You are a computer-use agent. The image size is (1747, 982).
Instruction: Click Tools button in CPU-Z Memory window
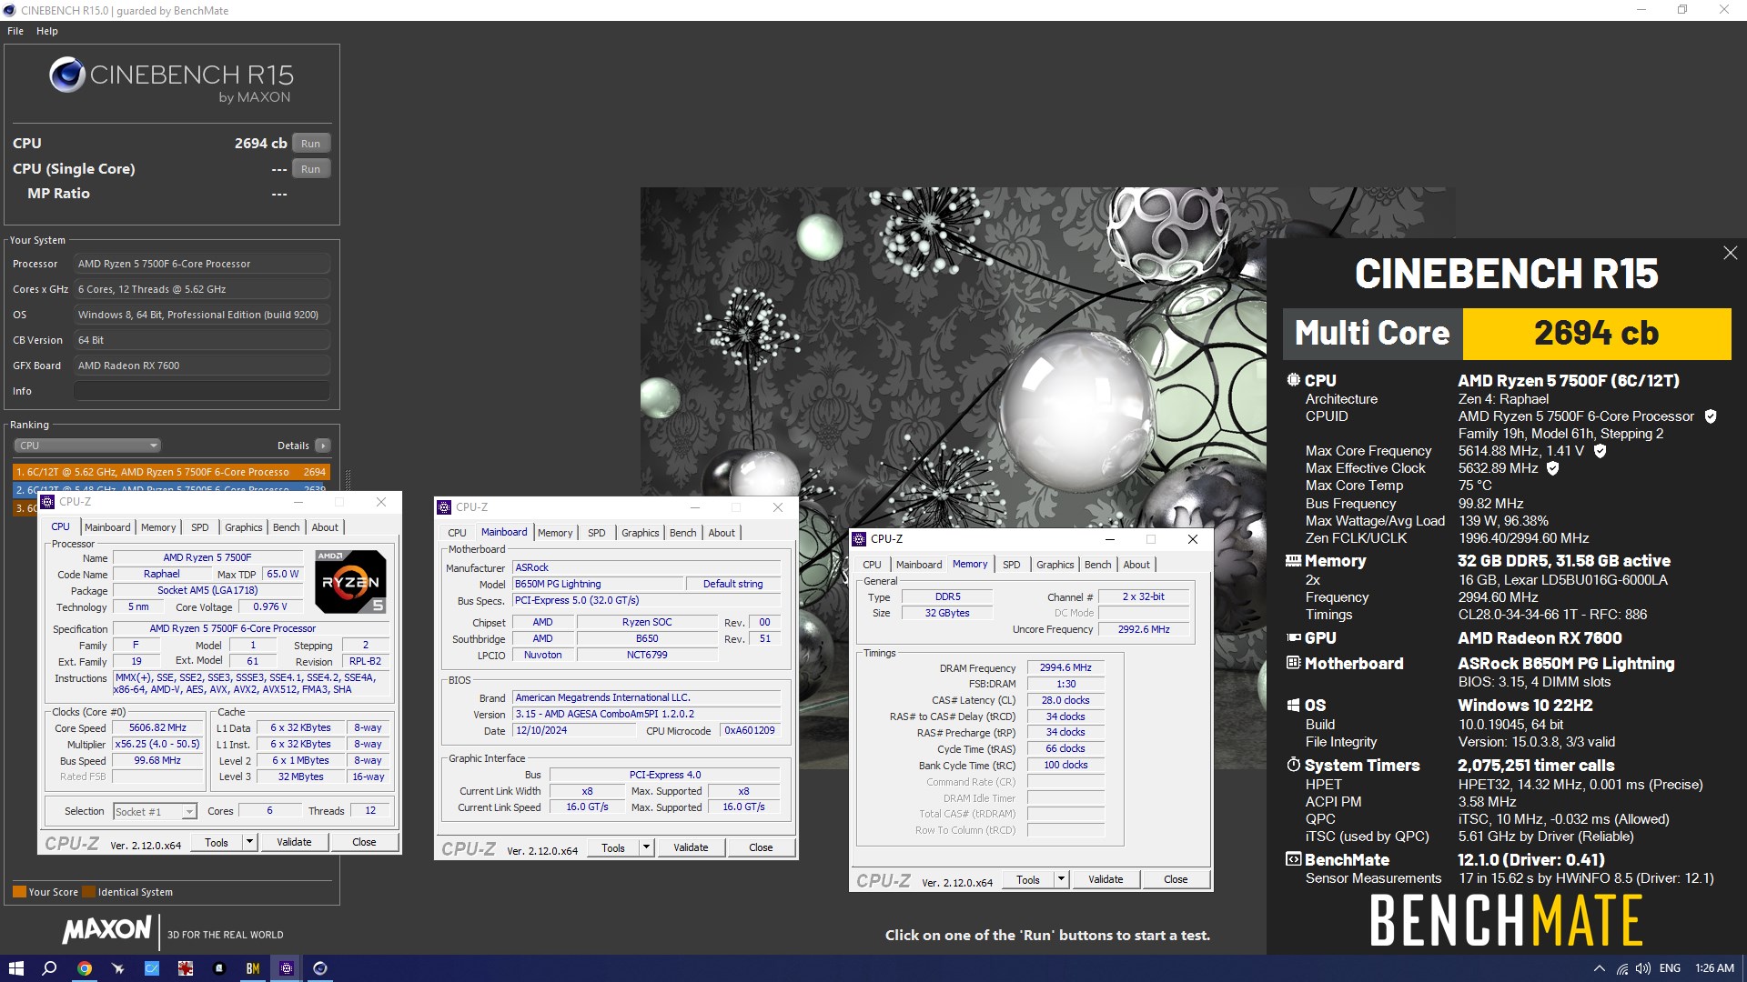(1028, 879)
